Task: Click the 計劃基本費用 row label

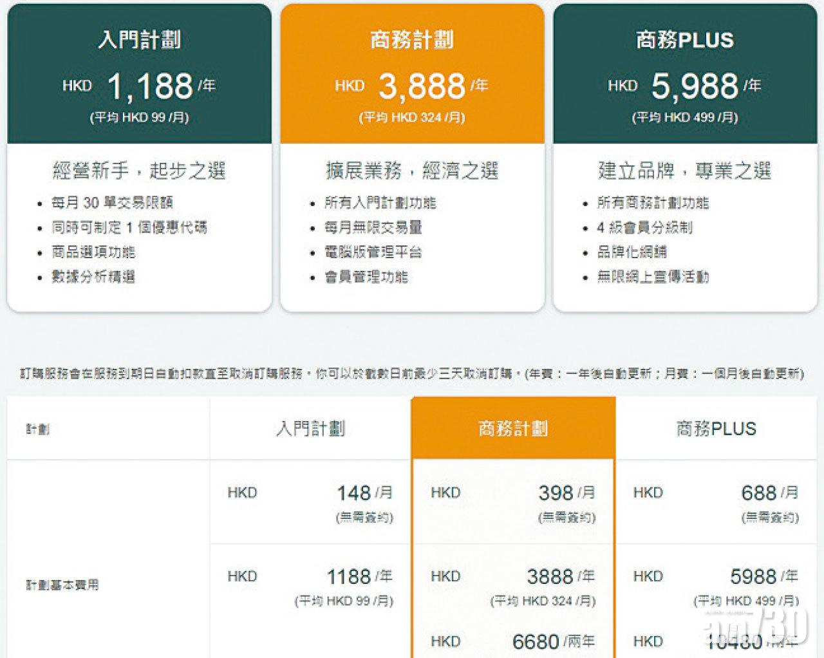Action: tap(62, 585)
